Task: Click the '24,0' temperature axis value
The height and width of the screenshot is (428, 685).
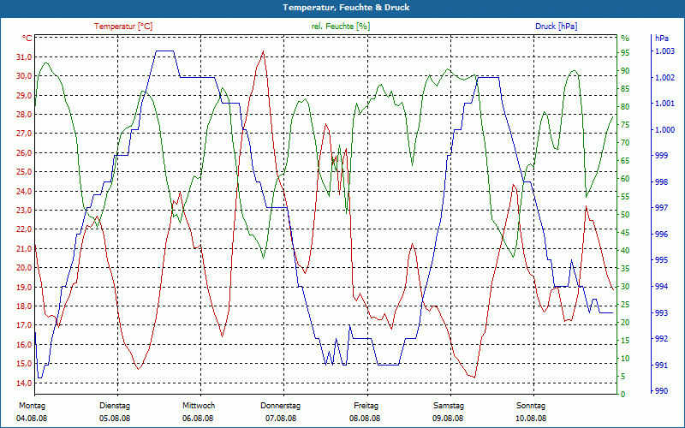Action: click(x=25, y=191)
